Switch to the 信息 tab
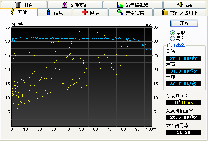This screenshot has width=208, height=141. coord(55,13)
